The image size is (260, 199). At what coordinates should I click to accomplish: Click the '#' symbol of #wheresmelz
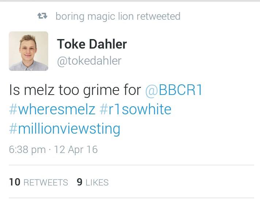coord(13,109)
